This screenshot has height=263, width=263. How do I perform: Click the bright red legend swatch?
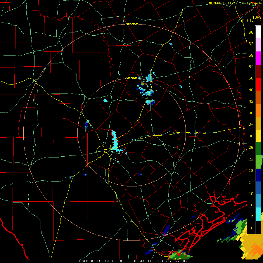(x=258, y=84)
